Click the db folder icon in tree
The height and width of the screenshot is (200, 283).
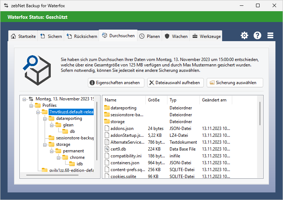[x=65, y=131]
